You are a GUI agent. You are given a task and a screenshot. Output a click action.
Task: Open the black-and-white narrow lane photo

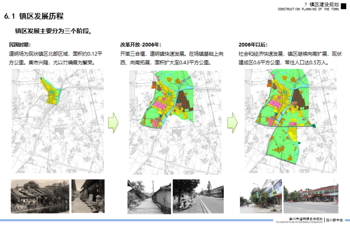pos(148,196)
